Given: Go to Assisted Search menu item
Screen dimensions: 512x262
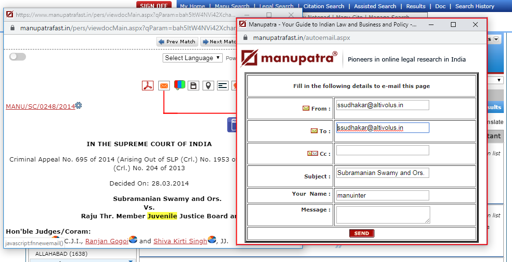Looking at the screenshot, I should pyautogui.click(x=375, y=6).
